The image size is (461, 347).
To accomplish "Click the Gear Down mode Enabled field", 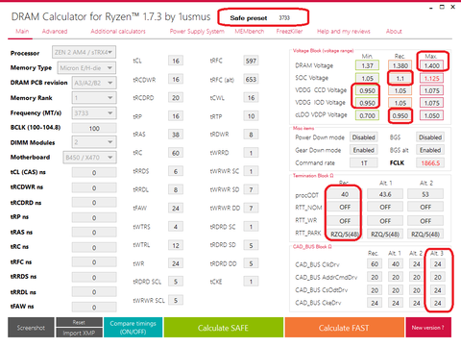I will [364, 150].
